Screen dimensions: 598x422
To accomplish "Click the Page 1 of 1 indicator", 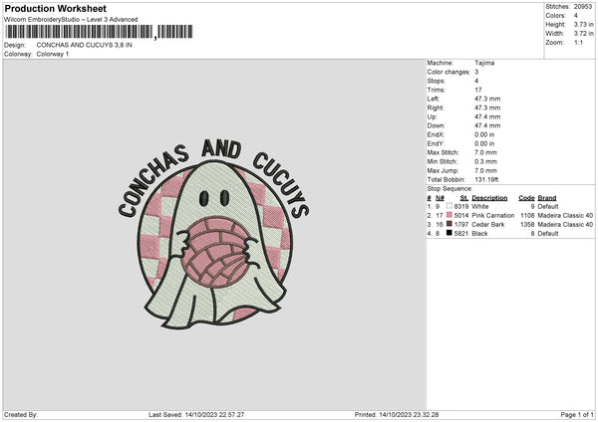I will tap(577, 414).
